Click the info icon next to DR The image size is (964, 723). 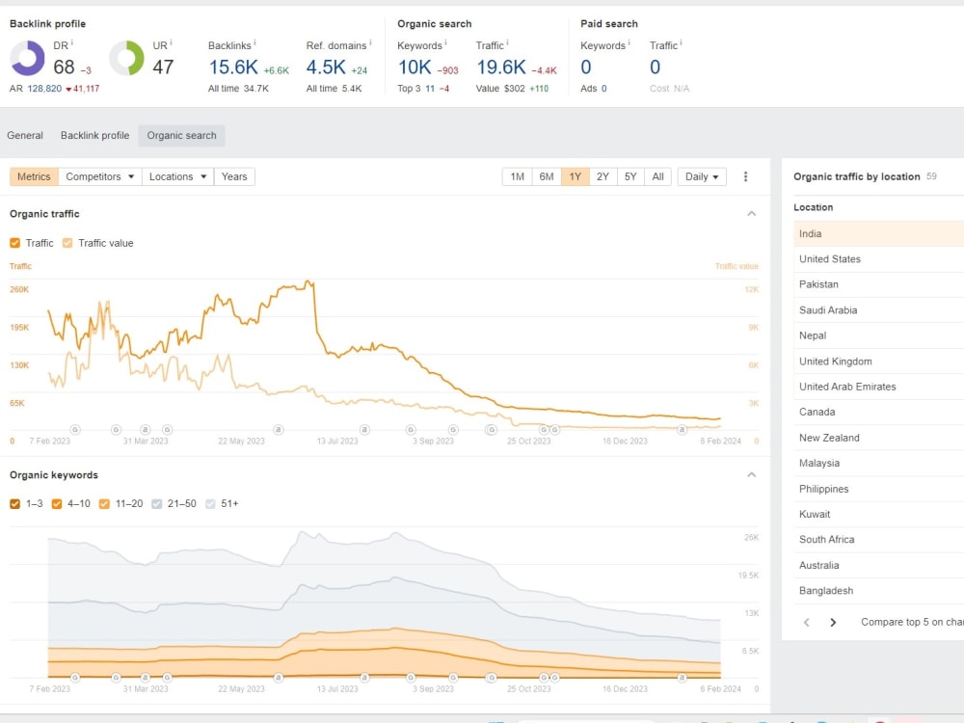(x=72, y=43)
